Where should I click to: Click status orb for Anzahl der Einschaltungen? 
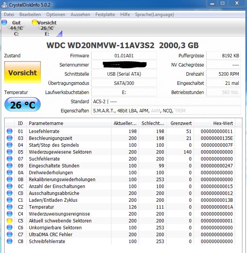point(10,186)
